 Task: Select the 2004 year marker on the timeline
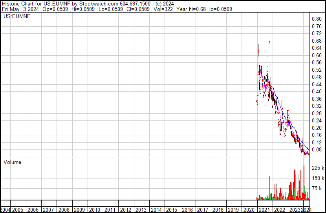(5, 210)
